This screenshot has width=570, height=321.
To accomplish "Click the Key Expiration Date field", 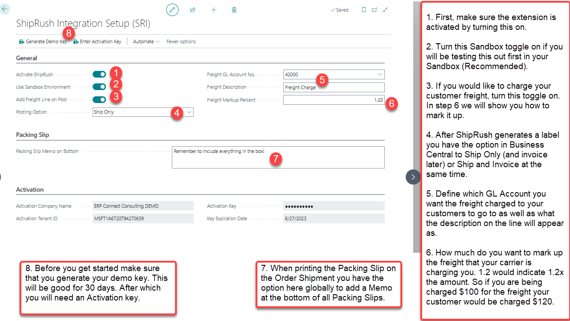I will point(334,218).
